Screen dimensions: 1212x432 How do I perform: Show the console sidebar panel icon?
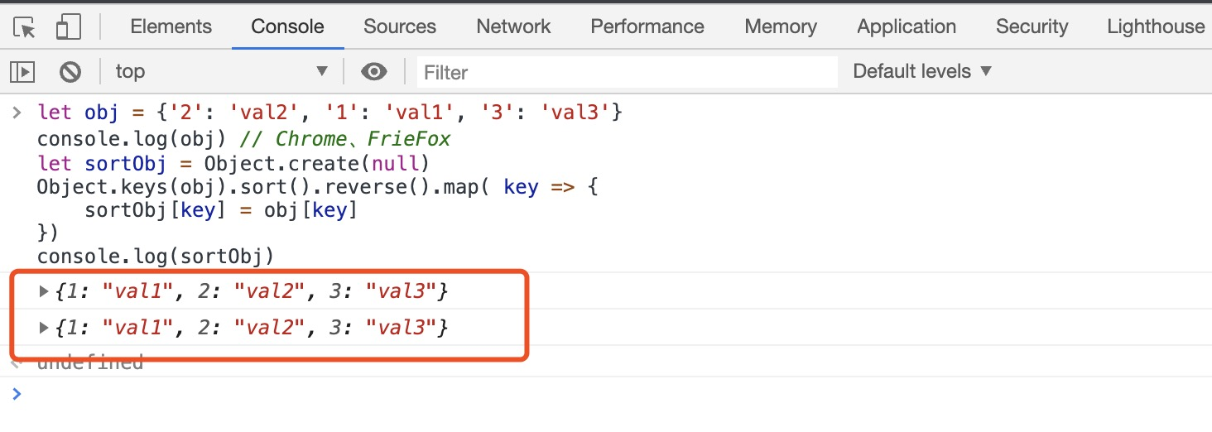click(x=22, y=72)
